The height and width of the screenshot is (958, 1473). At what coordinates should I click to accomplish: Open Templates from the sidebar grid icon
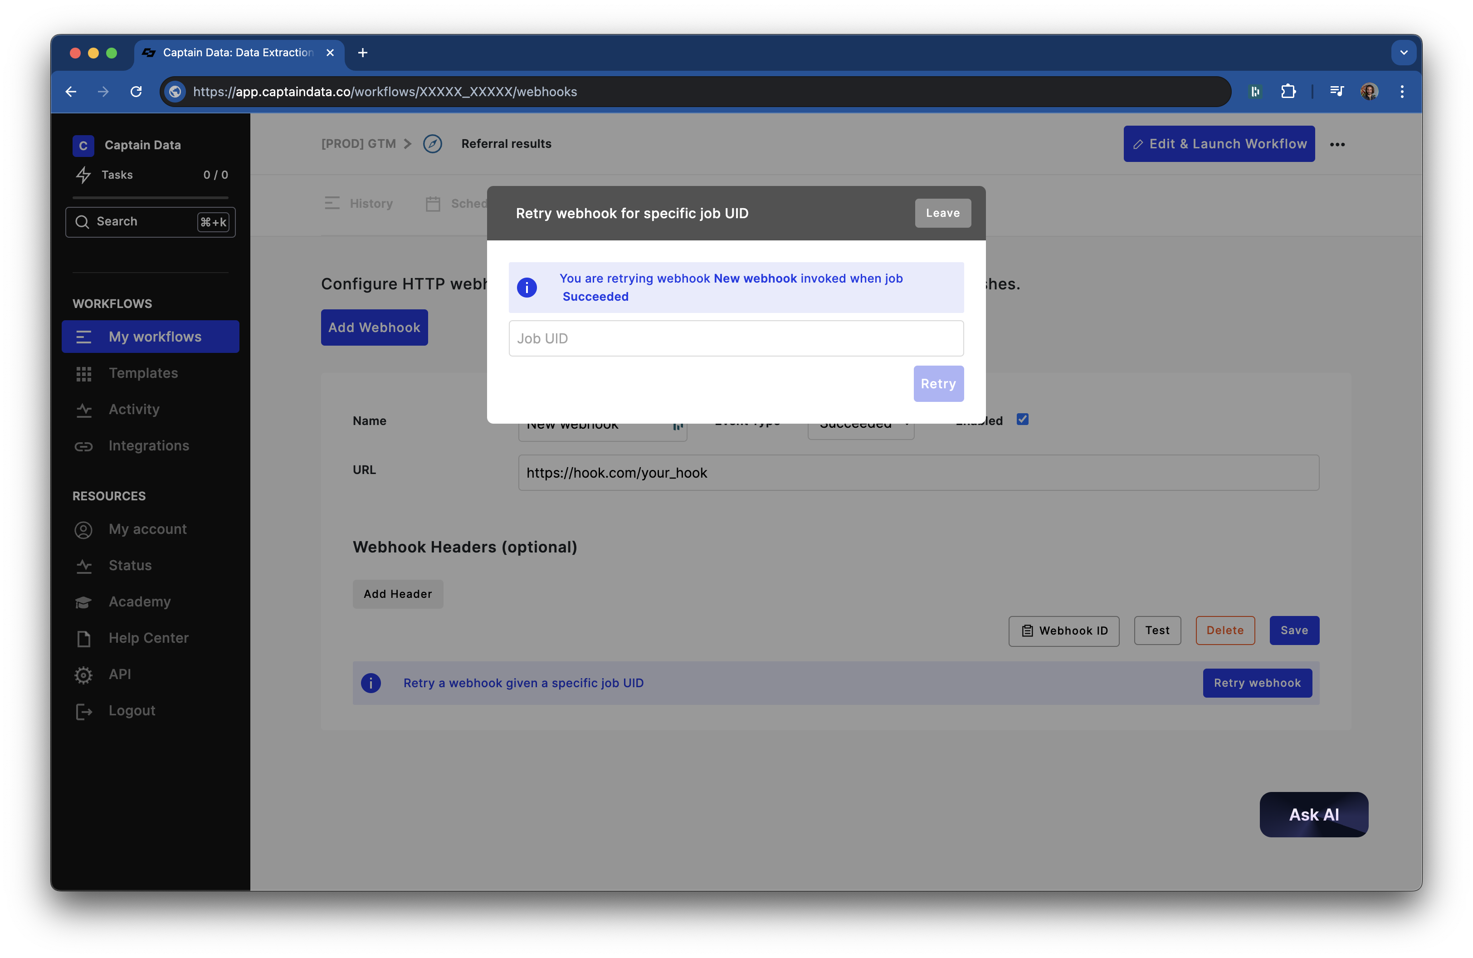[83, 373]
